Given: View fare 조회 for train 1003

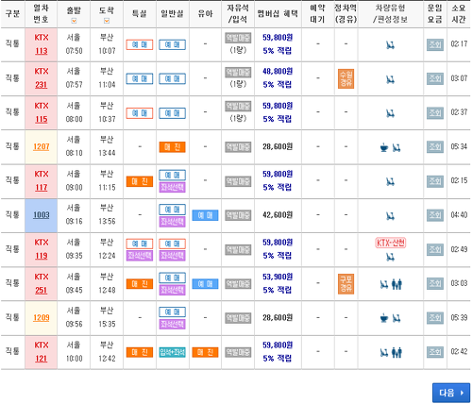Looking at the screenshot, I should point(435,215).
